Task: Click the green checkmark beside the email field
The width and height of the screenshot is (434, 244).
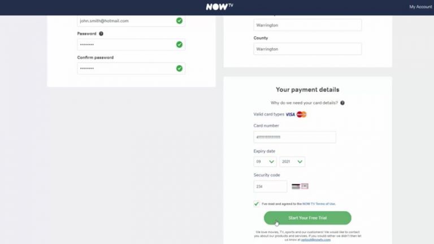Action: pyautogui.click(x=179, y=21)
